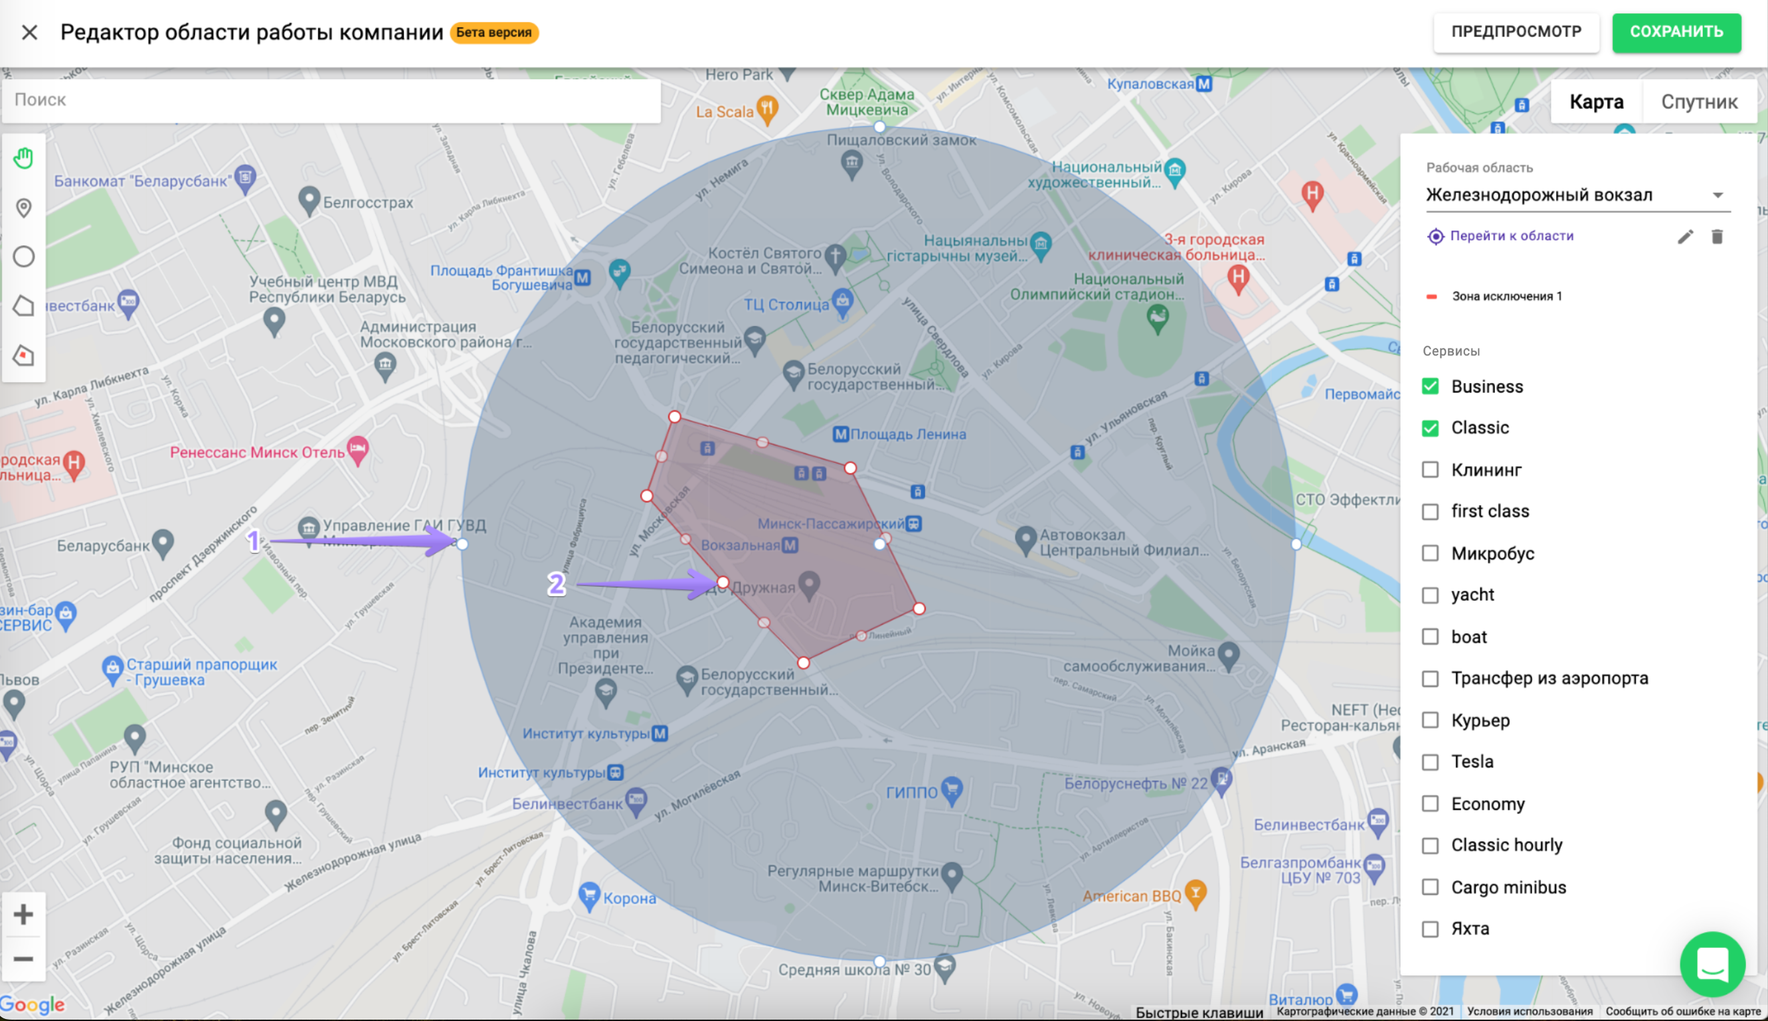
Task: Enable the Клининг service checkbox
Action: point(1430,470)
